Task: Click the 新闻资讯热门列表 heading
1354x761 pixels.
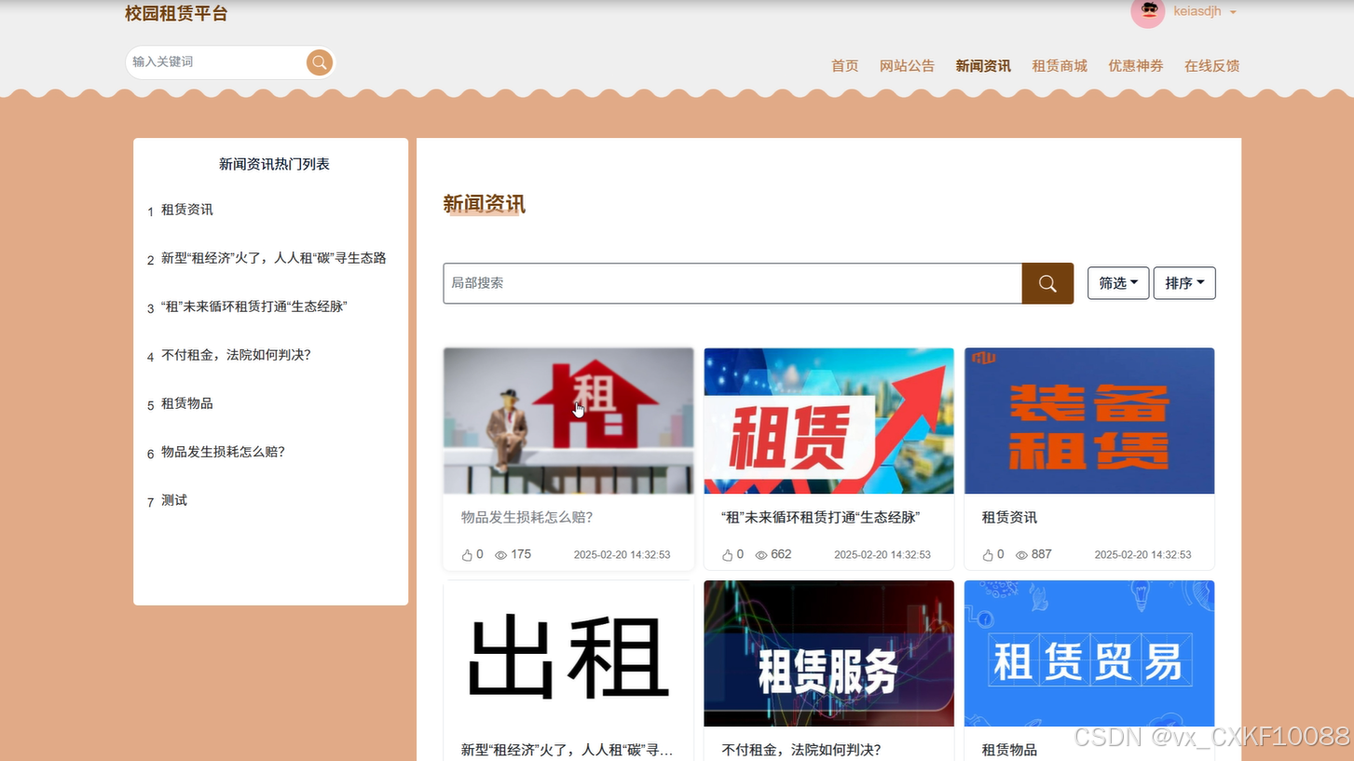Action: pos(274,164)
